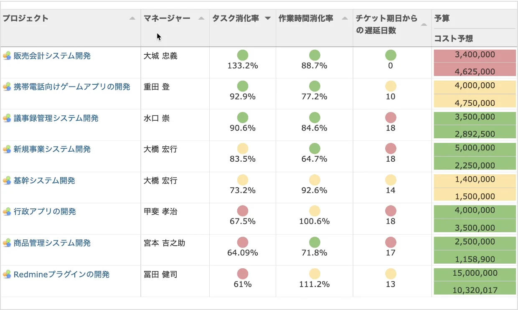Click the project icon beside 新規事業システム開発
This screenshot has height=310, width=518.
pyautogui.click(x=6, y=149)
